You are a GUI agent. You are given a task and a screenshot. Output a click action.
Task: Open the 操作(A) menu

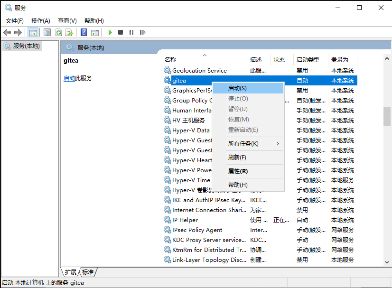(40, 21)
